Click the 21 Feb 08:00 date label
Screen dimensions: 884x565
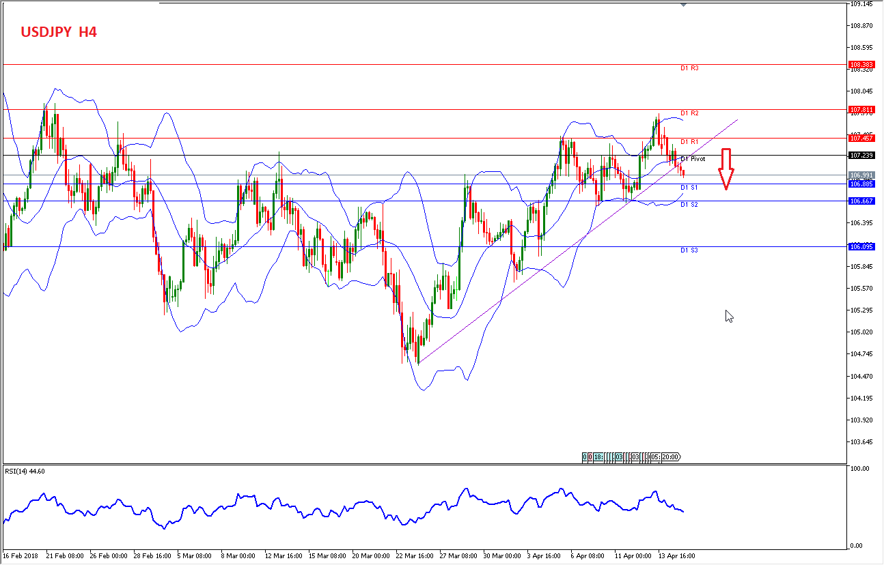coord(65,555)
